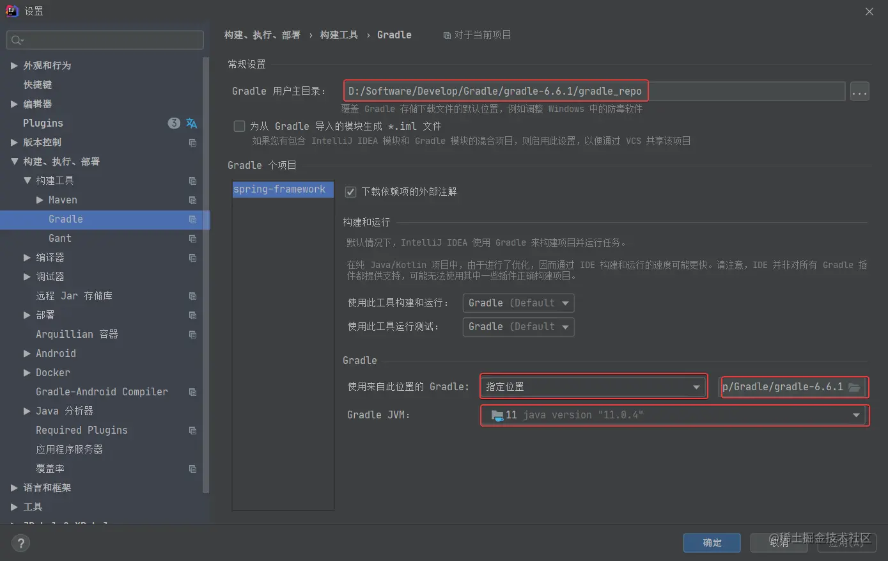Click the Plugins update count badge
This screenshot has height=561, width=888.
(x=174, y=123)
